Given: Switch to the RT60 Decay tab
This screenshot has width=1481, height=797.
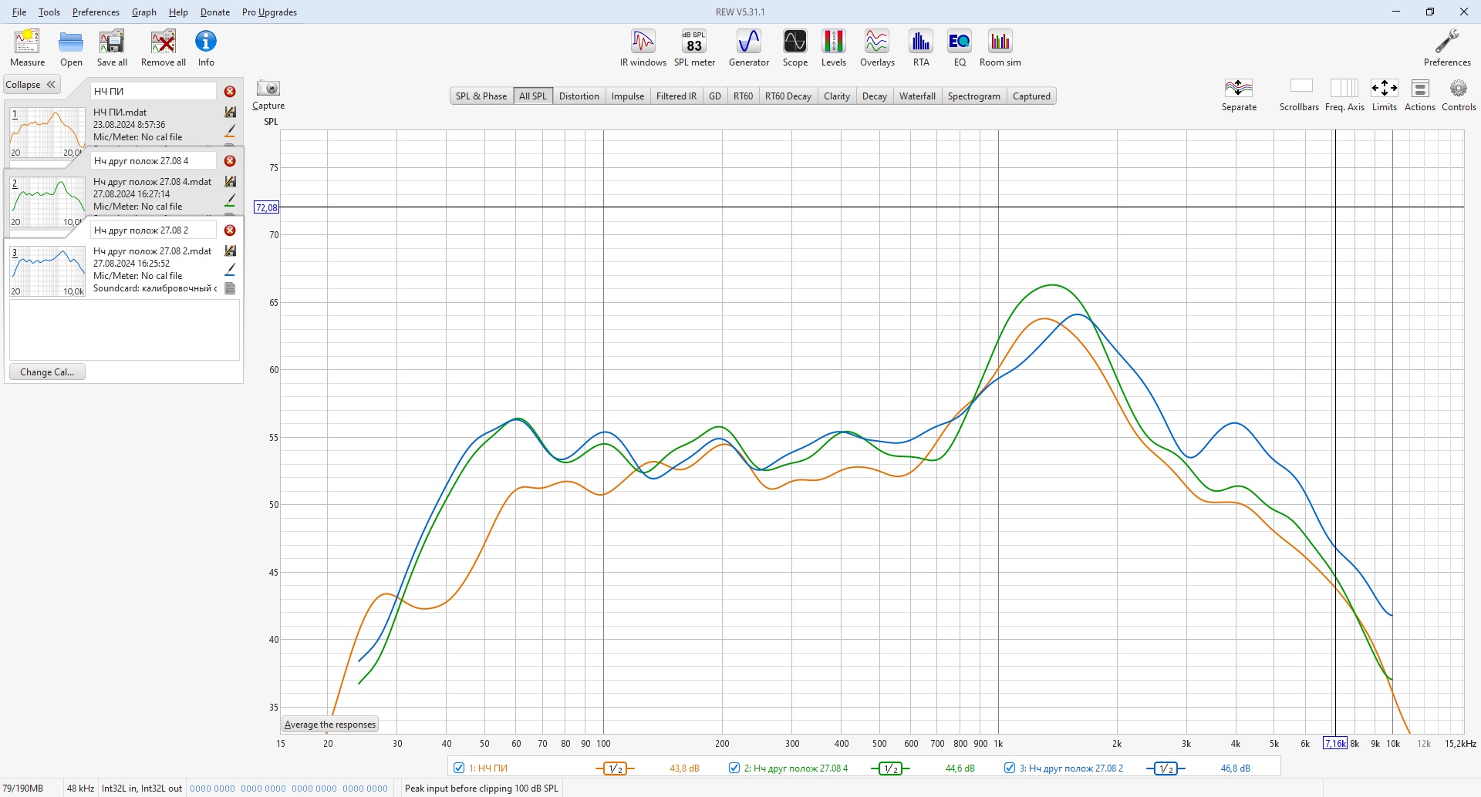Looking at the screenshot, I should coord(788,96).
